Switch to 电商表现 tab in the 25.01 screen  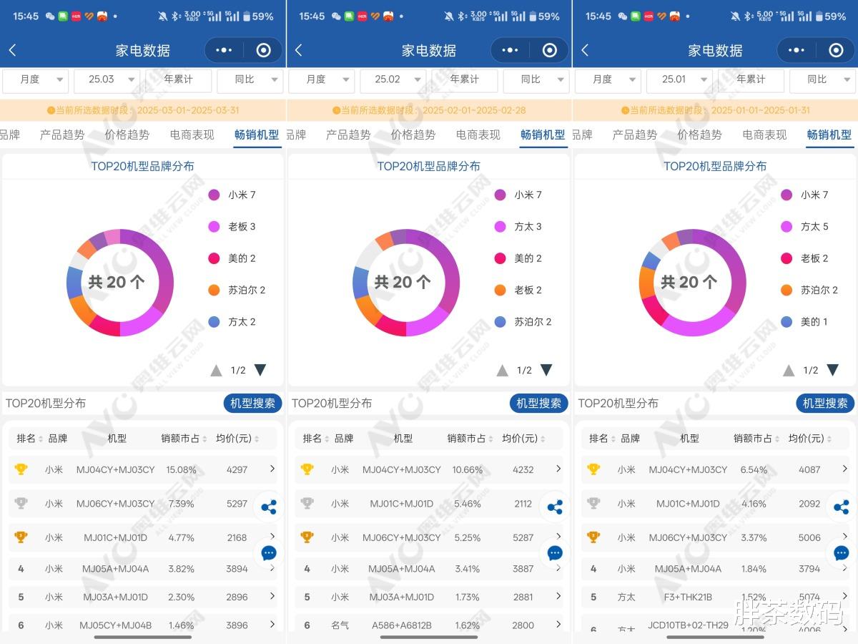[764, 135]
